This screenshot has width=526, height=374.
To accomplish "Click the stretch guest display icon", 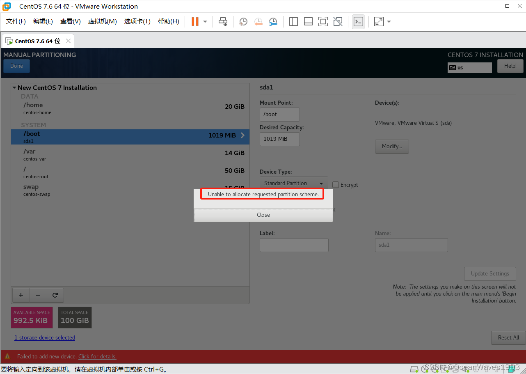I will [x=379, y=21].
